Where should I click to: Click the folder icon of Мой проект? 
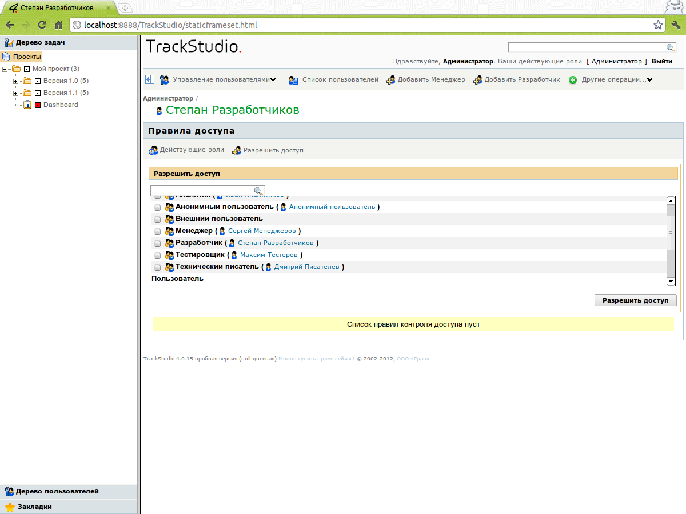click(x=17, y=69)
